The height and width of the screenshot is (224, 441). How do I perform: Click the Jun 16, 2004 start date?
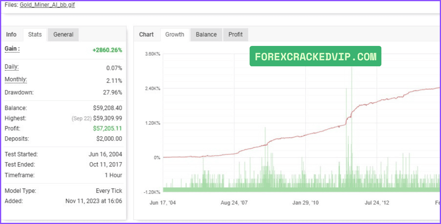[105, 154]
